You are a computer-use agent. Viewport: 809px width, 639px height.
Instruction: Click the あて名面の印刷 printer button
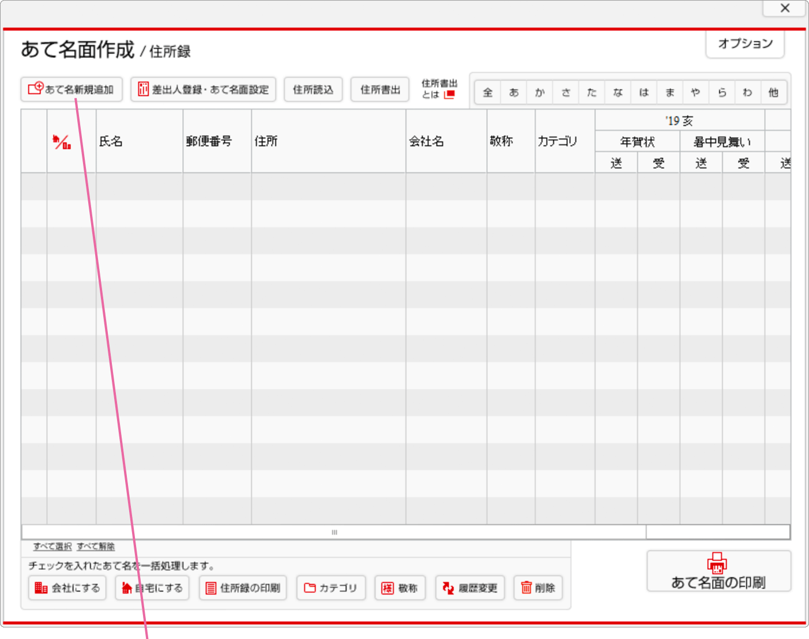[718, 571]
